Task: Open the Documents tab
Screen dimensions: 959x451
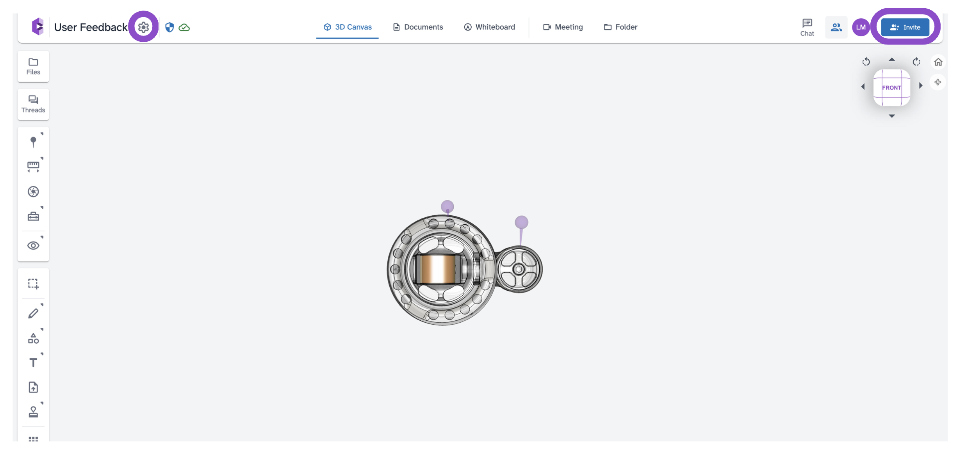Action: tap(418, 27)
